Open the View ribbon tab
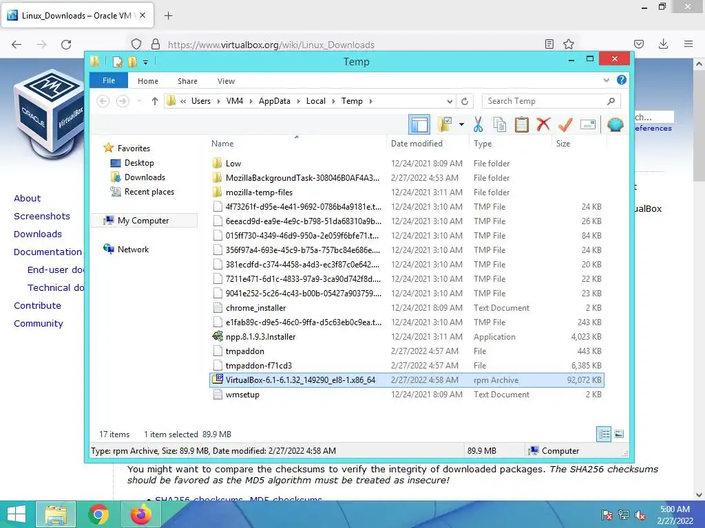 coord(226,81)
